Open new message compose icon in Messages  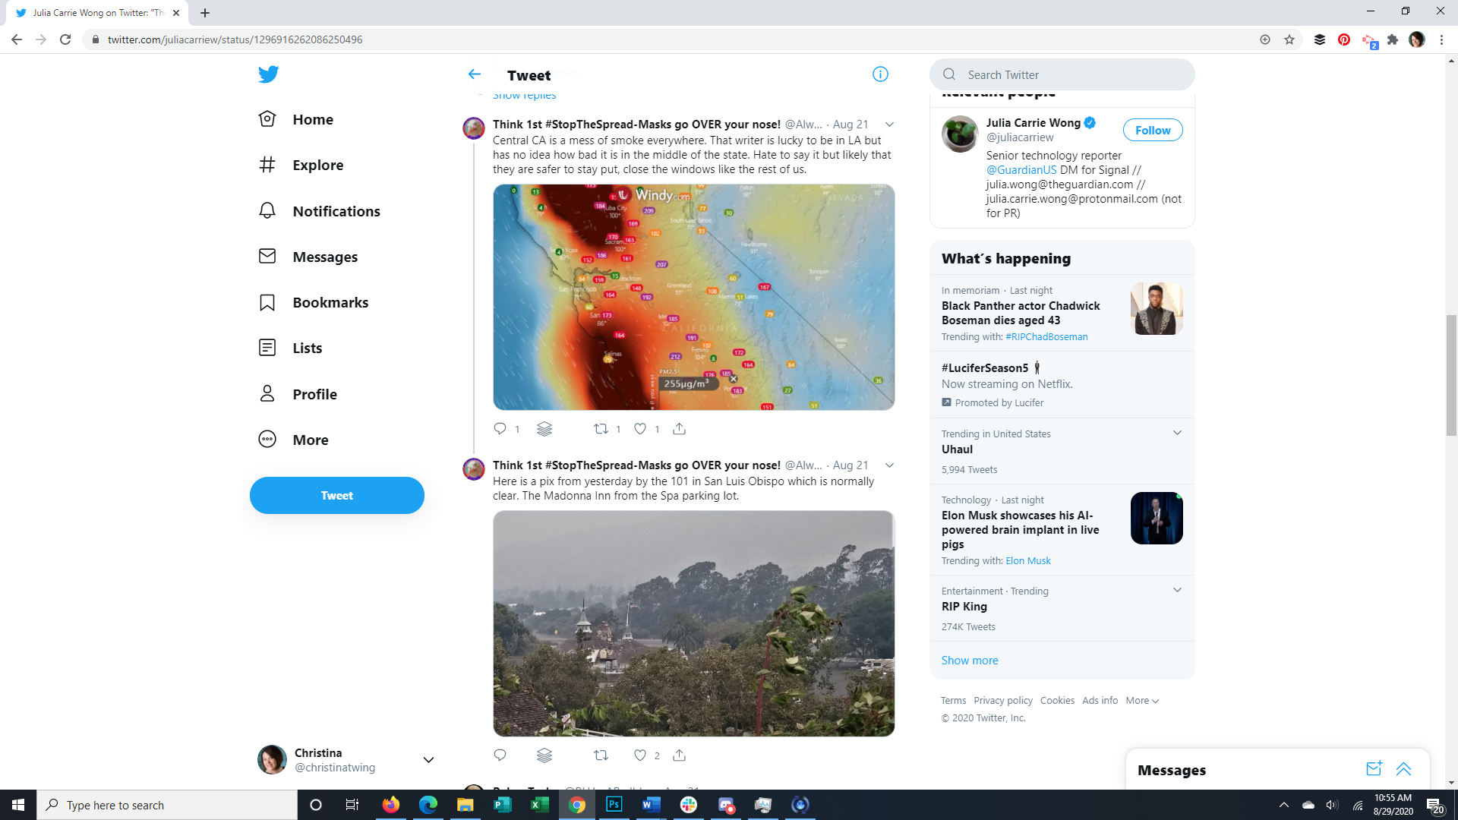pos(1373,769)
